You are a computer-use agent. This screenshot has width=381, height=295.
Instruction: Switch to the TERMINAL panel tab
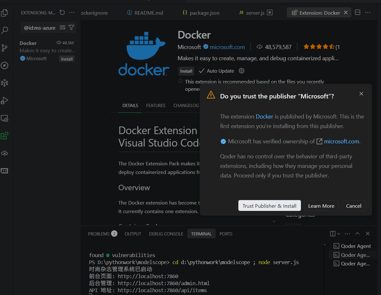pyautogui.click(x=201, y=234)
